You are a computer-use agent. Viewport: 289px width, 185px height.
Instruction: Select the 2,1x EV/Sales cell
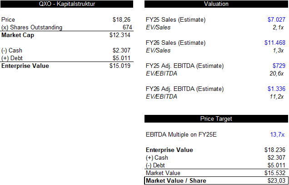[x=278, y=28]
